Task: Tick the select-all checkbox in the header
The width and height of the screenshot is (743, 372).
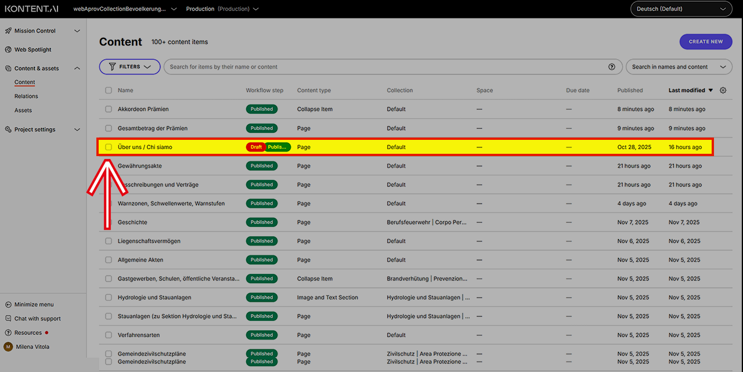Action: click(x=109, y=91)
